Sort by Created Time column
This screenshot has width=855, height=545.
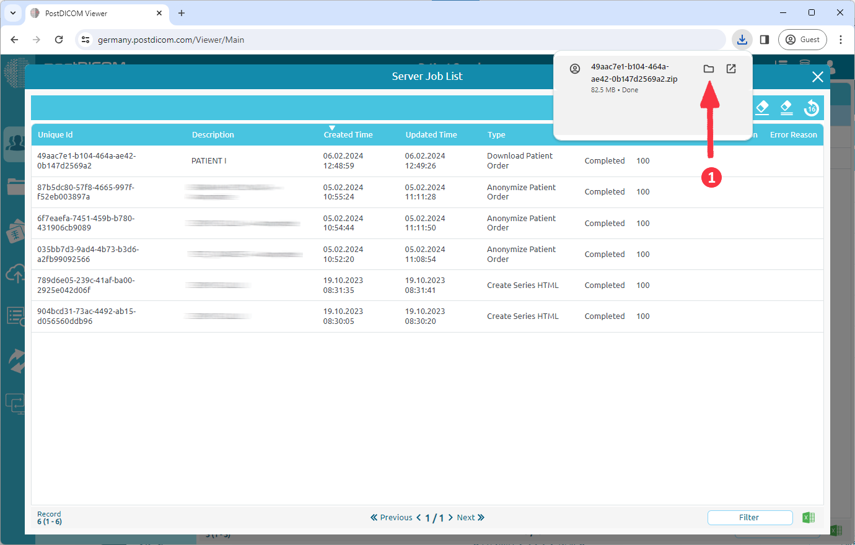[348, 134]
